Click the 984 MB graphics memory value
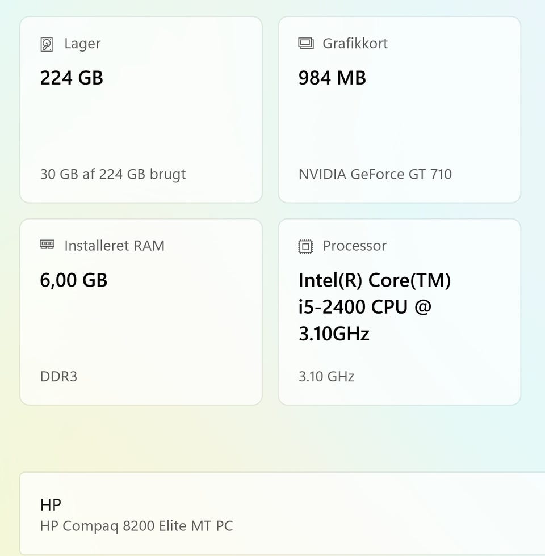545x556 pixels. (332, 78)
